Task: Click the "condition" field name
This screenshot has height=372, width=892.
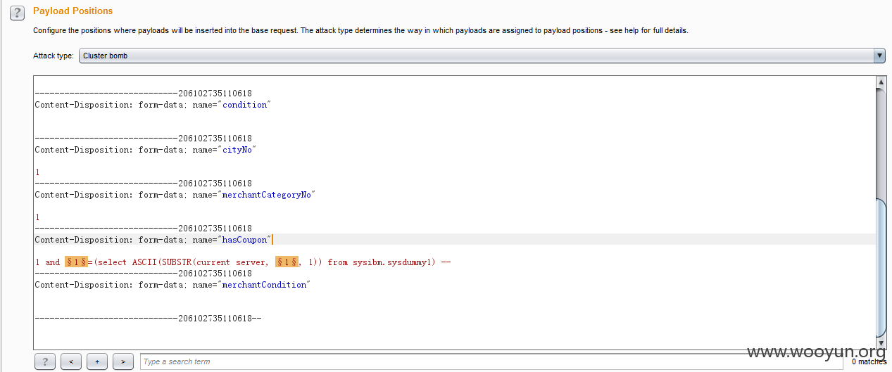Action: (x=244, y=105)
